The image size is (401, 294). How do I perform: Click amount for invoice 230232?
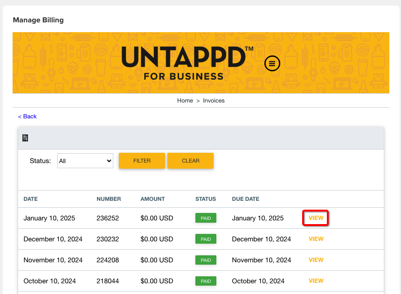click(x=157, y=239)
